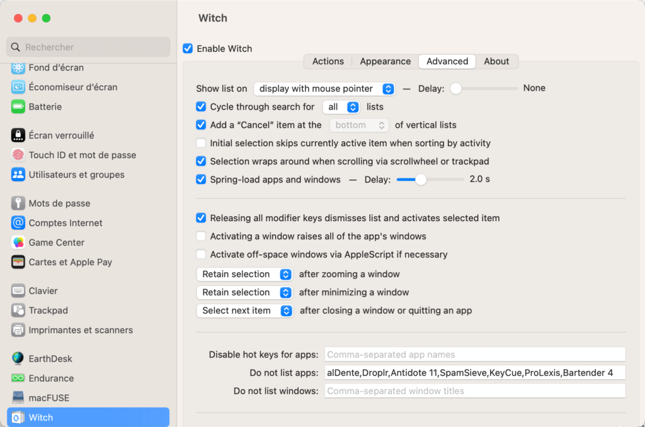The image size is (645, 427).
Task: Click Utilisateurs et groupes in sidebar
Action: (76, 174)
